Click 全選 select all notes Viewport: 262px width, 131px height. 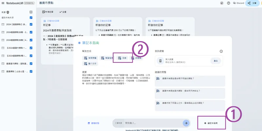[x=63, y=12]
